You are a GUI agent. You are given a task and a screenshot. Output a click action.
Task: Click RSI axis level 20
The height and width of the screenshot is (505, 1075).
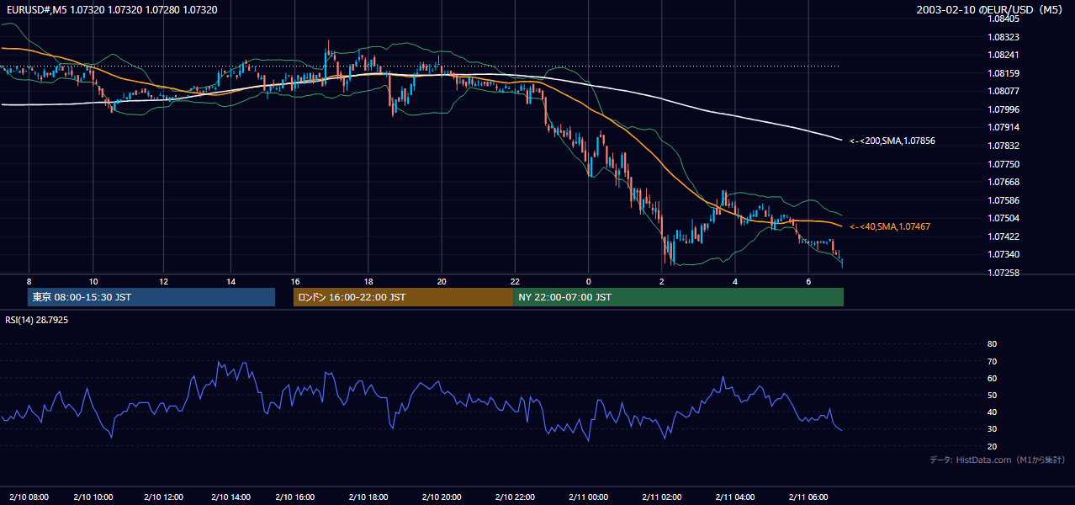(x=992, y=446)
